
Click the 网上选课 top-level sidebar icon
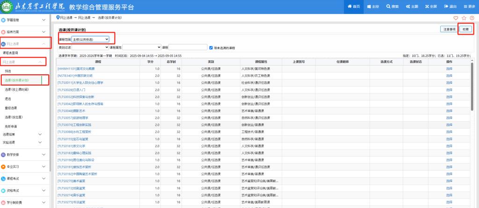[3, 44]
